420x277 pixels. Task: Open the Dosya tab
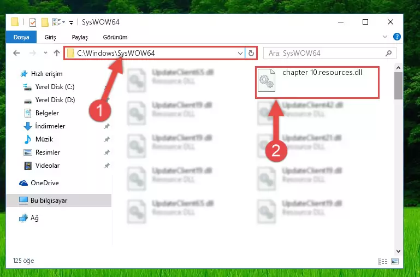(x=21, y=37)
